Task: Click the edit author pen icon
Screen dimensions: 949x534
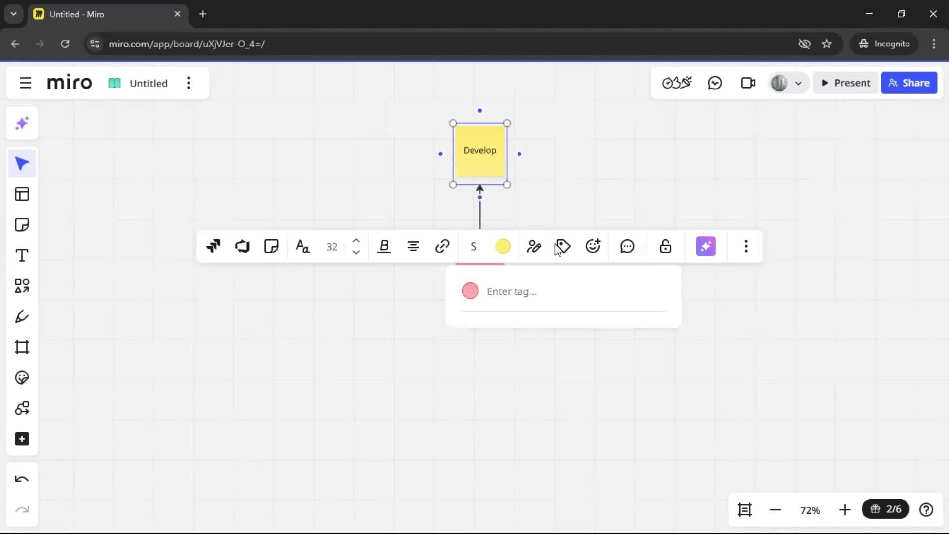Action: pyautogui.click(x=534, y=246)
